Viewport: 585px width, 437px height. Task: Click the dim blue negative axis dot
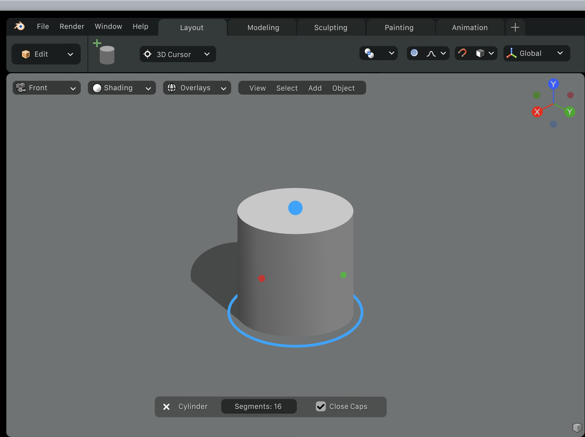click(x=553, y=124)
